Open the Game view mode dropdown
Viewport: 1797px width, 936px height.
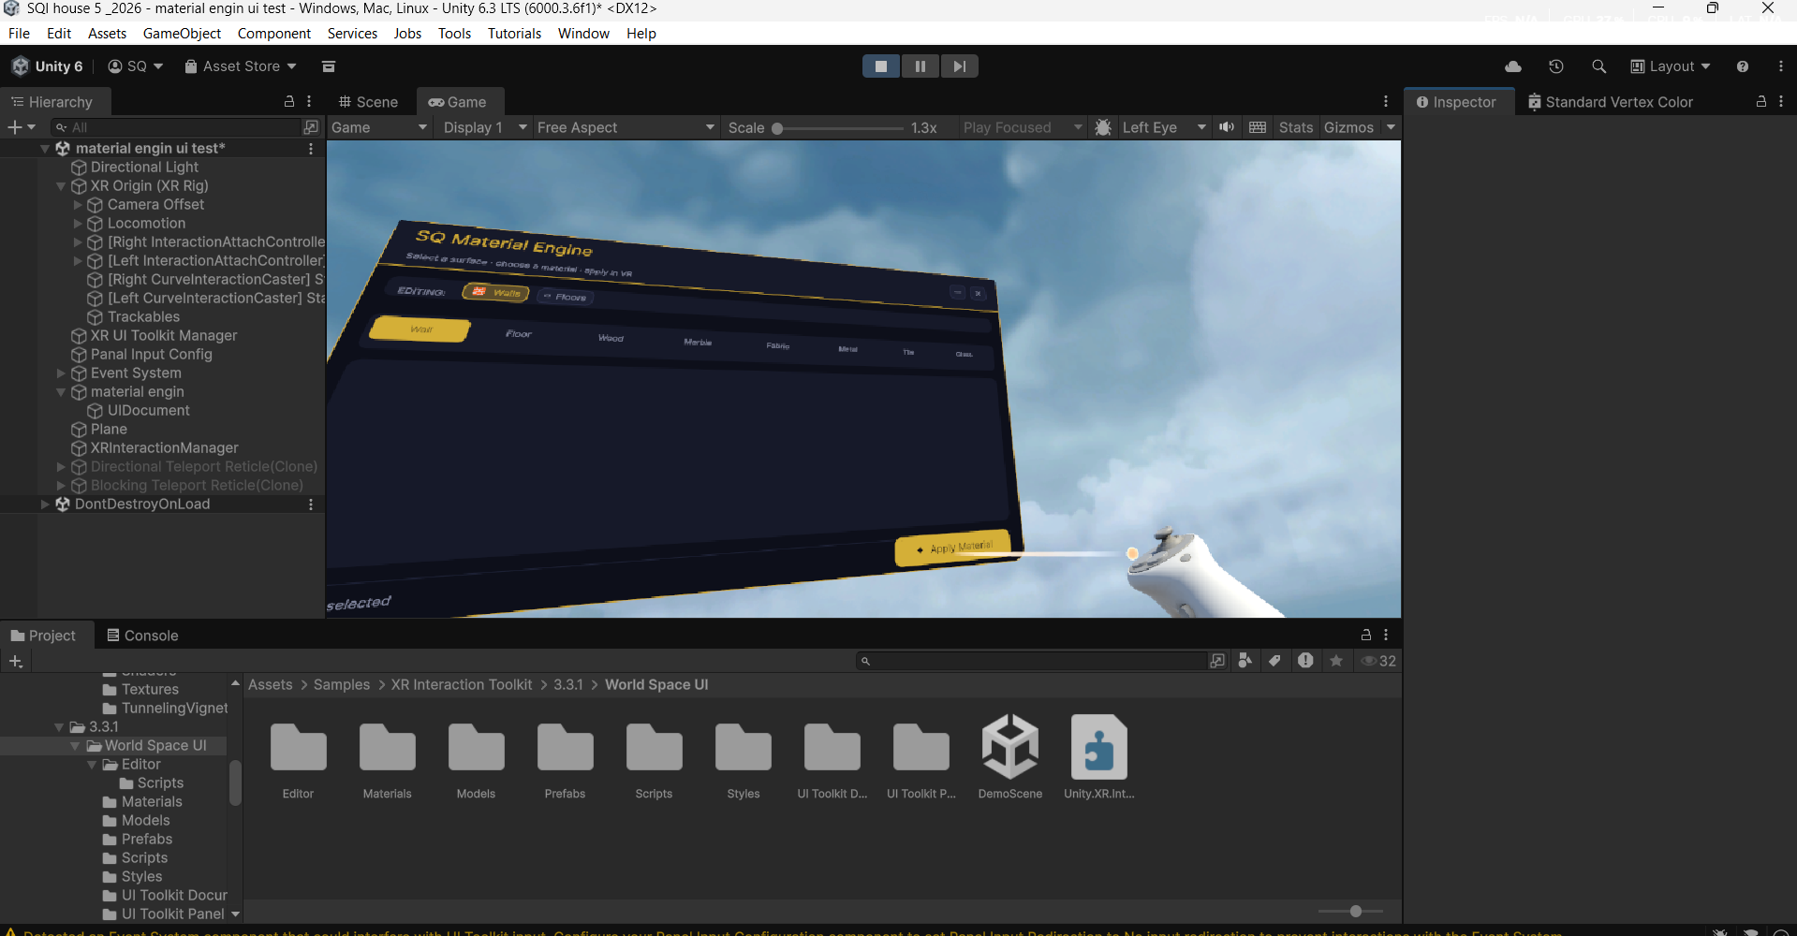point(379,127)
